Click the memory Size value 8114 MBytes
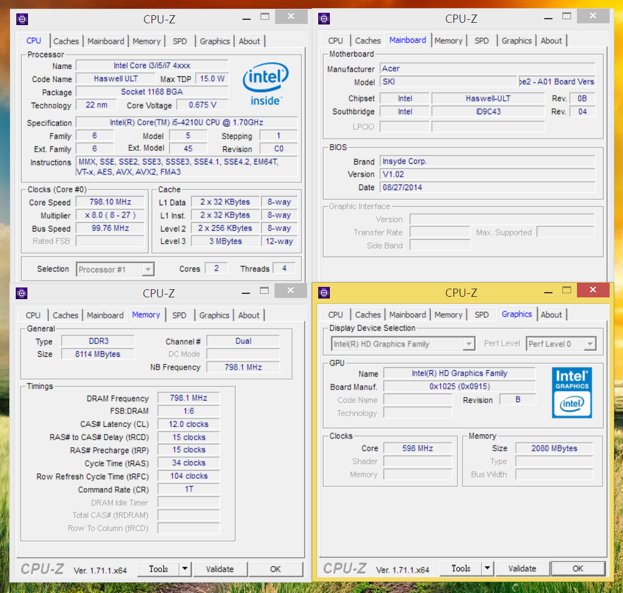 [x=98, y=354]
